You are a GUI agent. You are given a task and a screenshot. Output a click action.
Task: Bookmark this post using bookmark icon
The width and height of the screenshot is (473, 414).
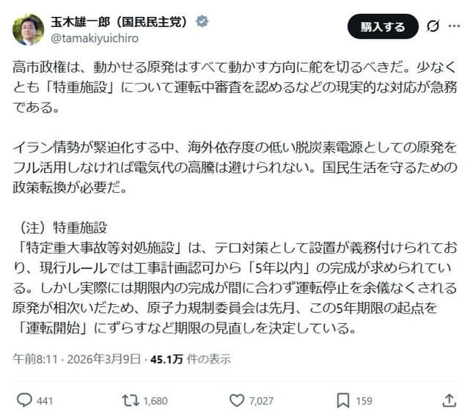point(342,400)
